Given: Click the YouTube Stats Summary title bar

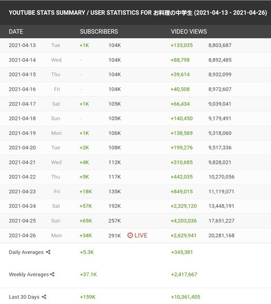Looking at the screenshot, I should [x=135, y=12].
